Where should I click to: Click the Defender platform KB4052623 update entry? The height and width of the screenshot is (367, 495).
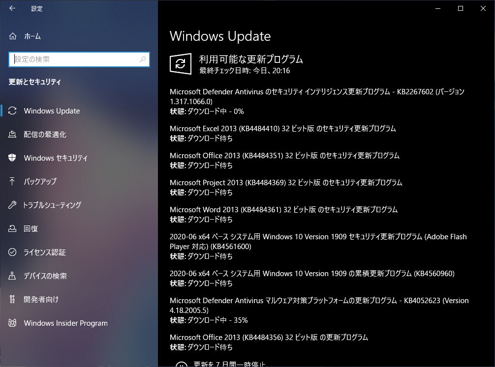pyautogui.click(x=319, y=305)
